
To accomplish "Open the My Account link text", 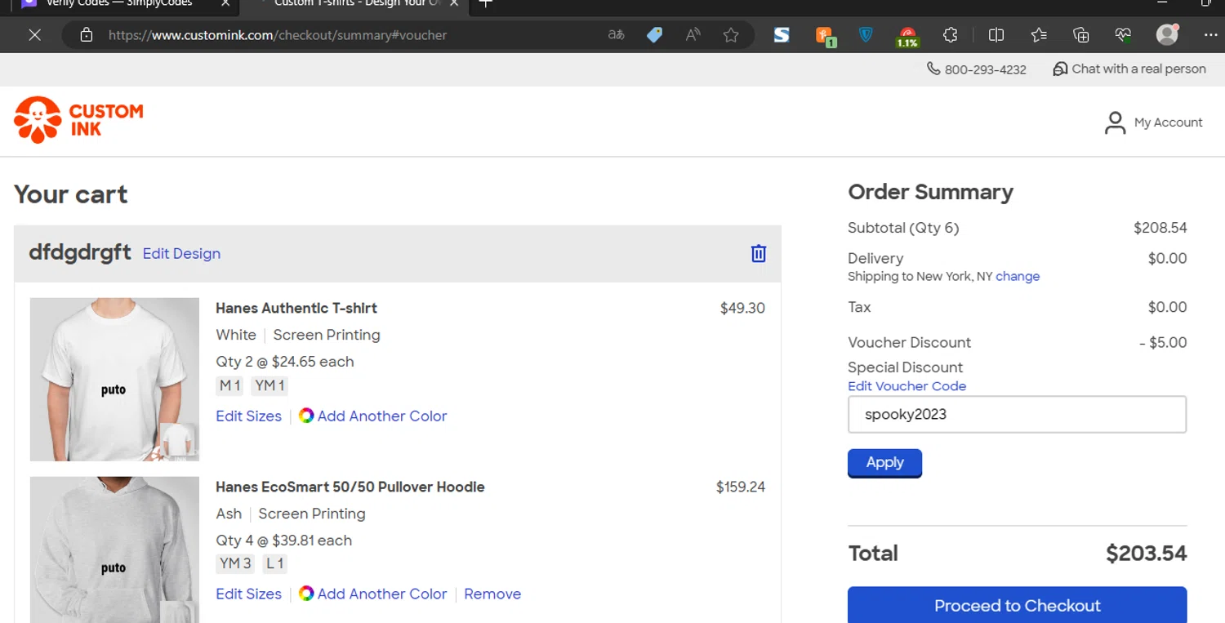I will pyautogui.click(x=1168, y=122).
